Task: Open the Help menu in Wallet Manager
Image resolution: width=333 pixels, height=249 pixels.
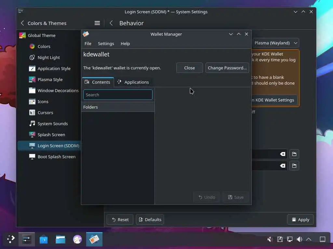Action: 125,44
